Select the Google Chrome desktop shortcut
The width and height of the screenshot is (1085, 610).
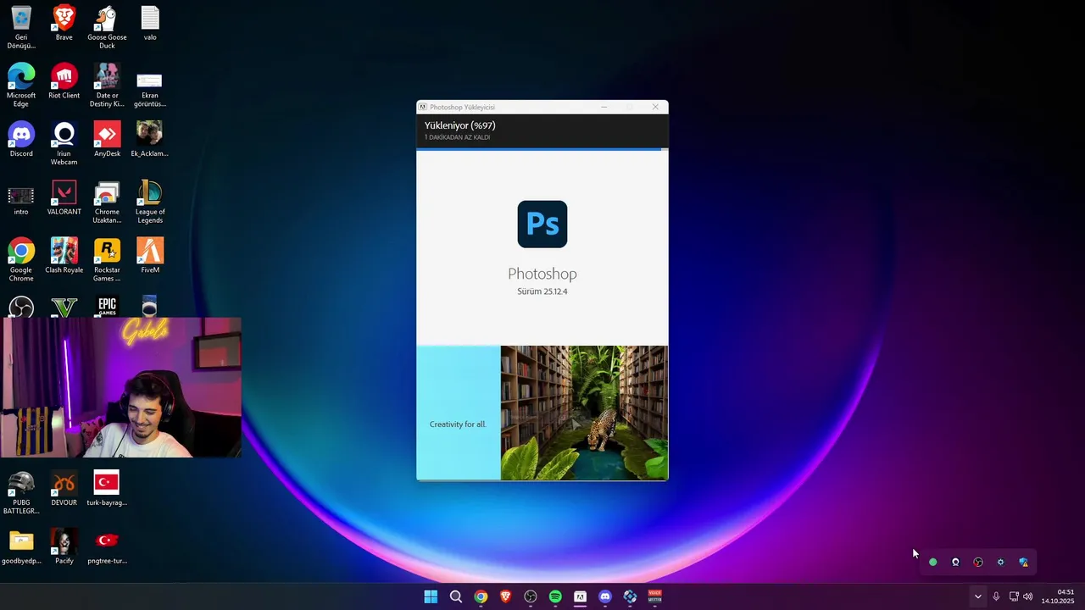(x=21, y=251)
